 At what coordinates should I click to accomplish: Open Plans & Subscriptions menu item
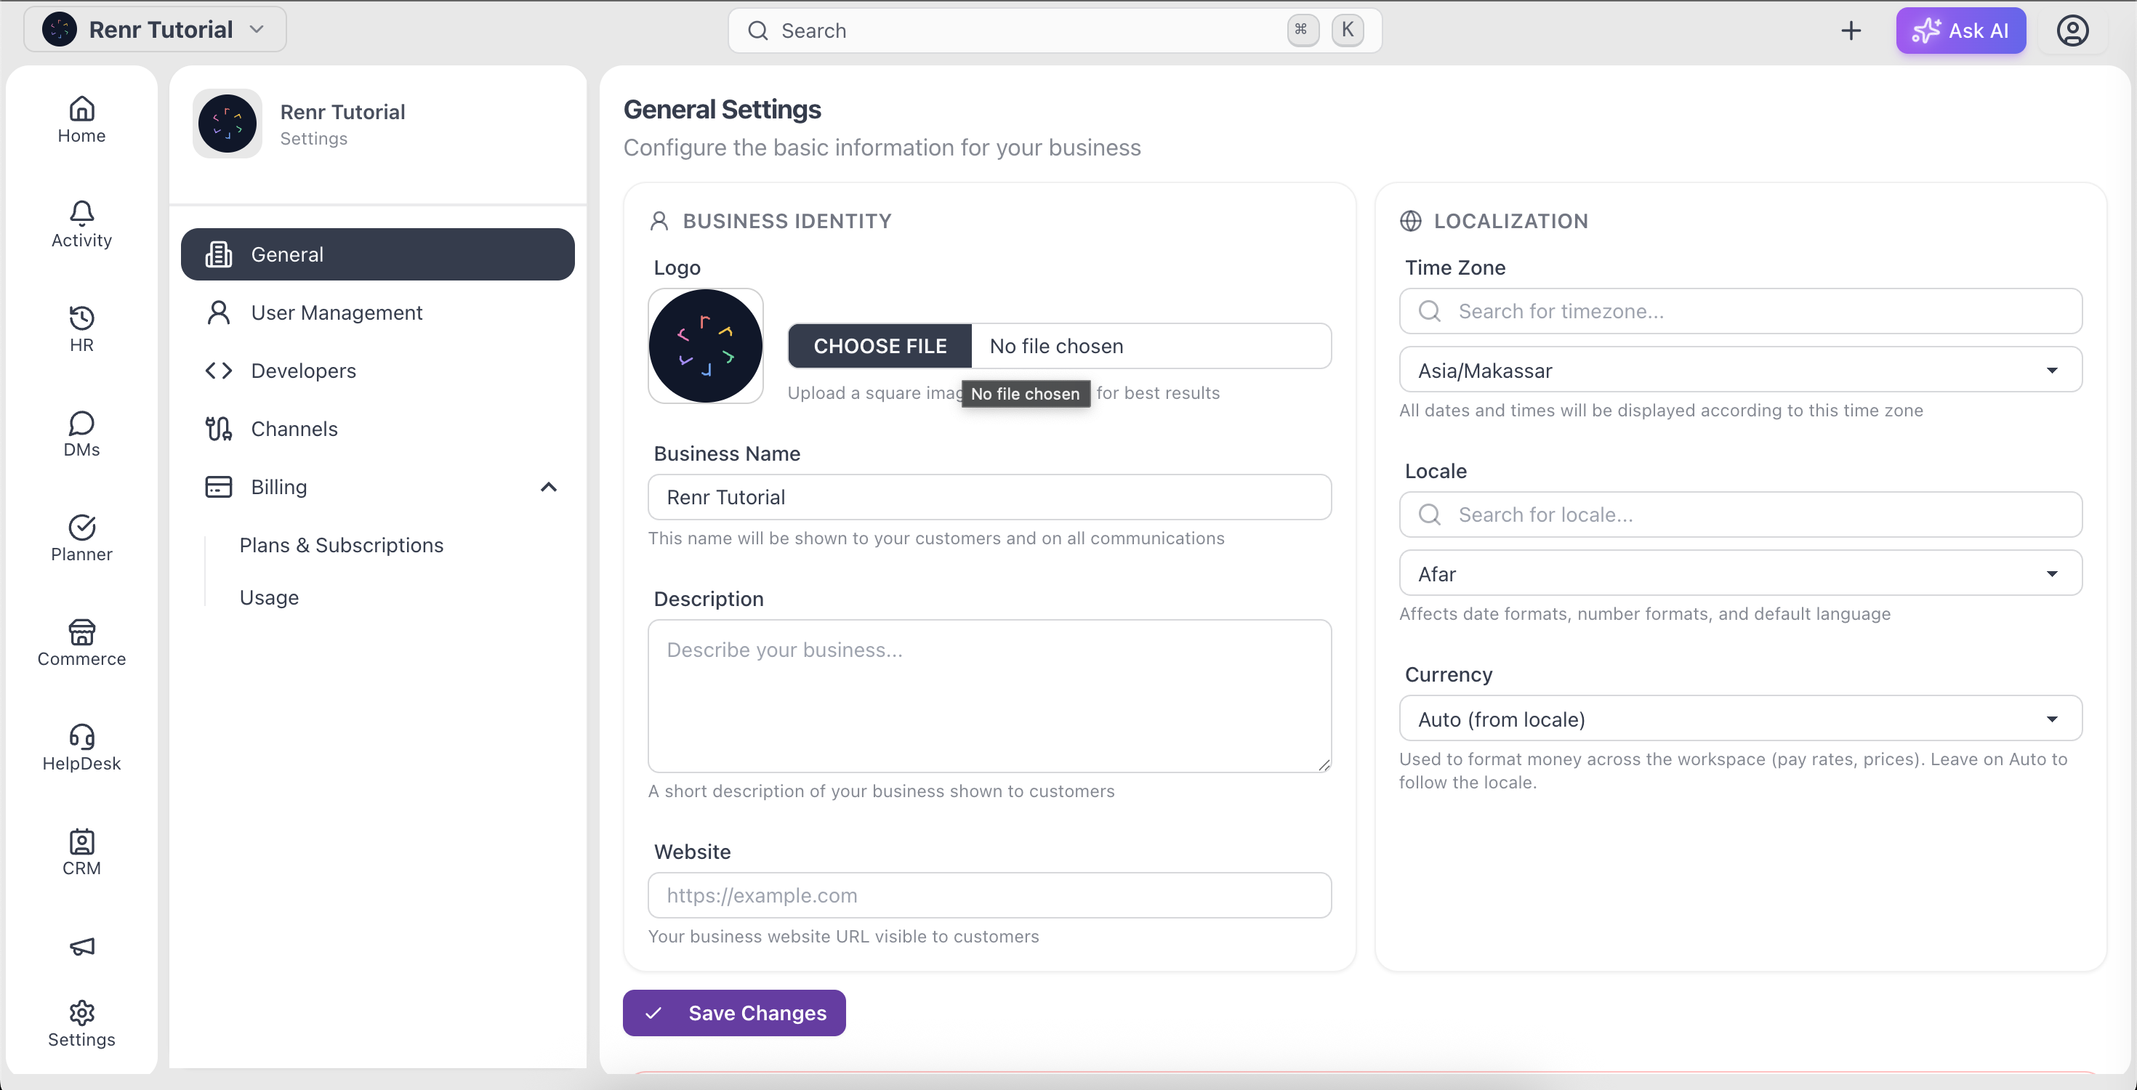pyautogui.click(x=341, y=545)
